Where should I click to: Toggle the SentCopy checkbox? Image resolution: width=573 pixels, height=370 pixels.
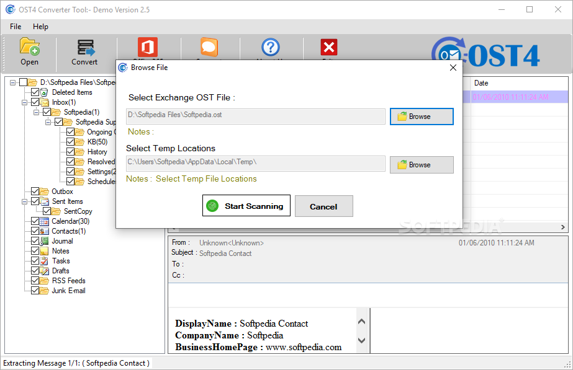(x=47, y=211)
